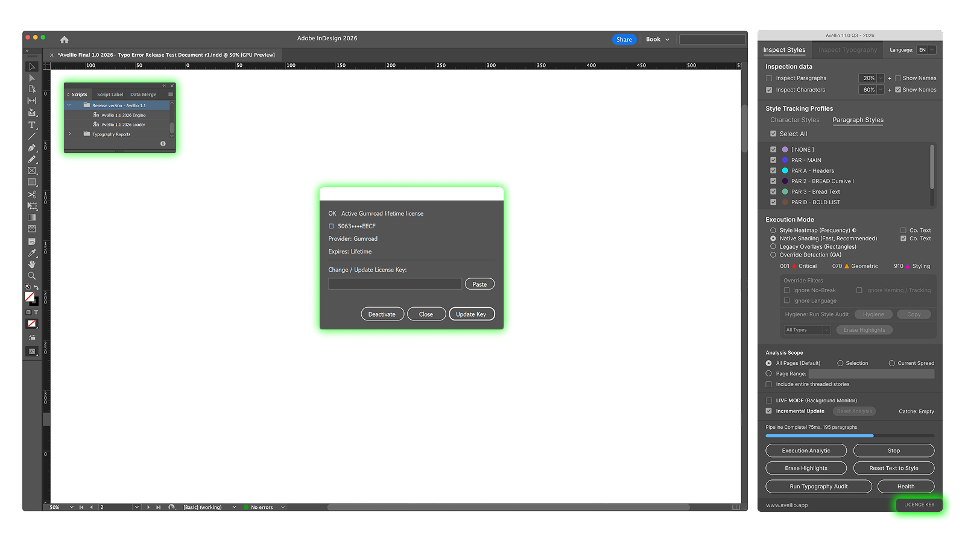Image resolution: width=965 pixels, height=542 pixels.
Task: Select the Content Collector tool
Action: tap(32, 113)
